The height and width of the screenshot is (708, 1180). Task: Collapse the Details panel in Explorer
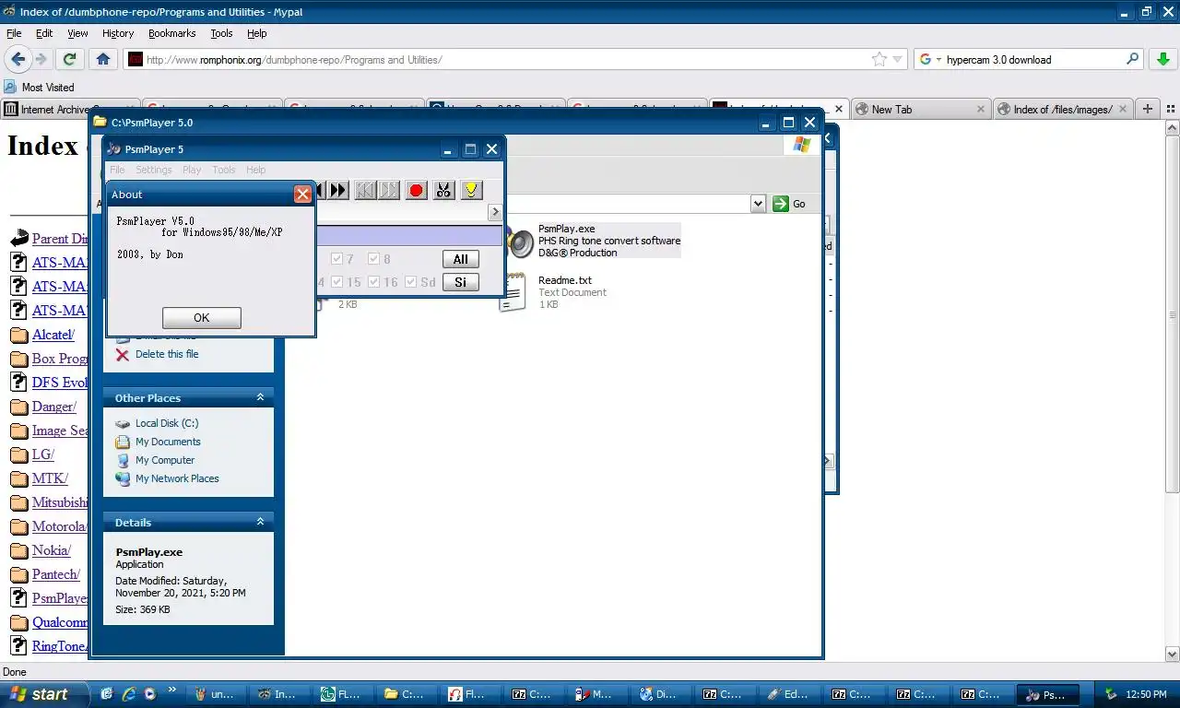coord(260,522)
